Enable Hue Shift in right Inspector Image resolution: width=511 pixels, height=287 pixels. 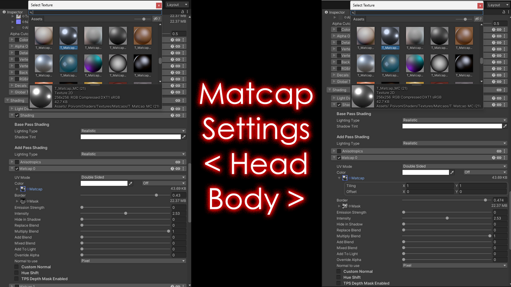[339, 277]
